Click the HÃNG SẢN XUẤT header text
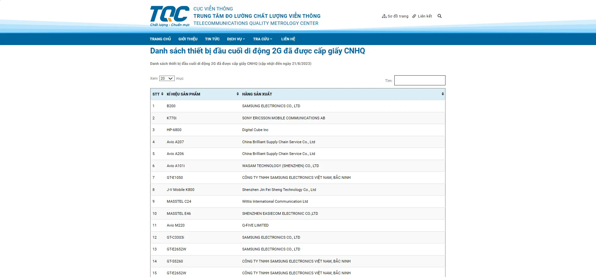 point(257,94)
